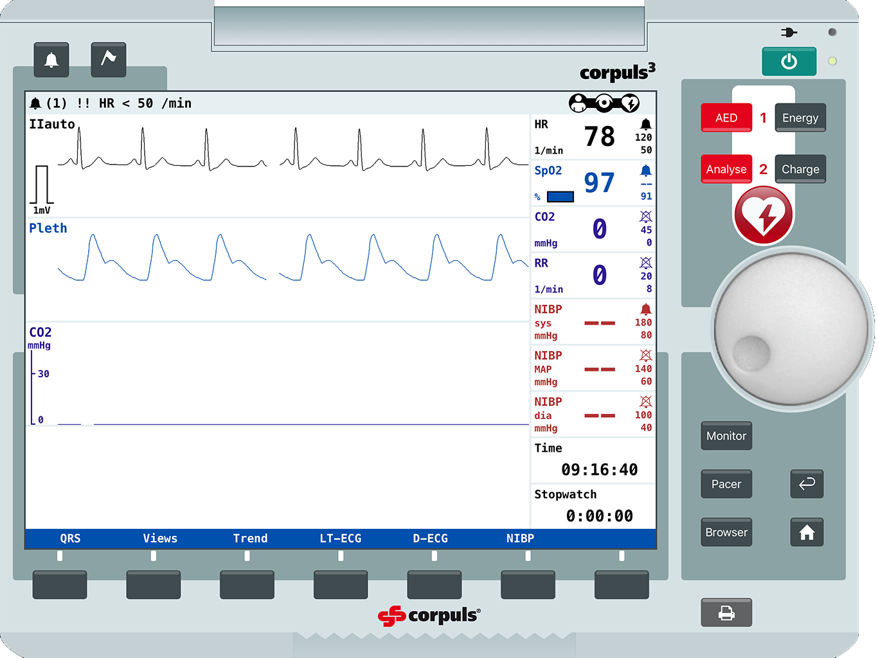Click the IIauto ECG lead label
This screenshot has width=878, height=658.
pos(52,124)
